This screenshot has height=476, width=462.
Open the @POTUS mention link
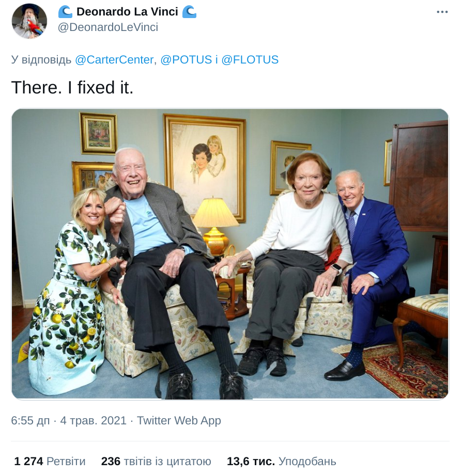(186, 59)
